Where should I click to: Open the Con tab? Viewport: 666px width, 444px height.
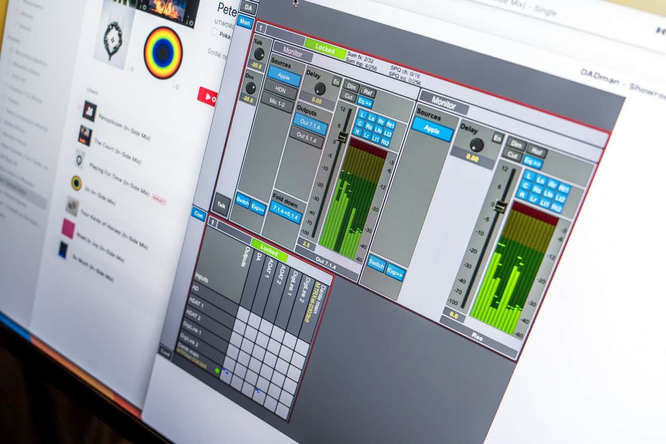click(x=198, y=213)
